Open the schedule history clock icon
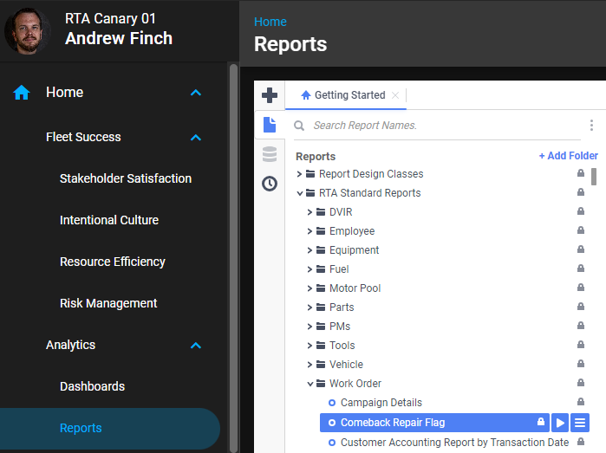 click(270, 184)
